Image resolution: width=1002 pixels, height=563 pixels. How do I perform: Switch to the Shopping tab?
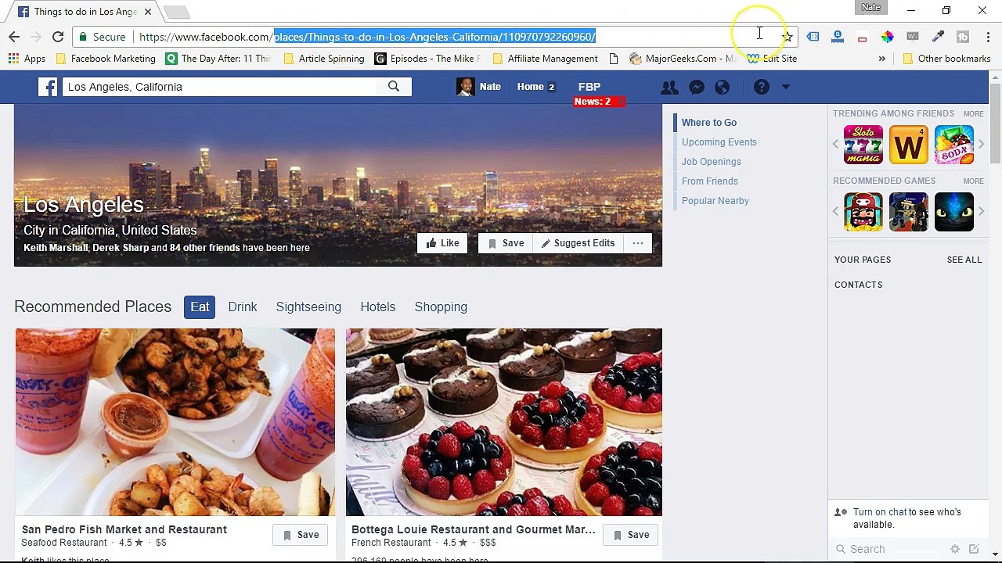tap(441, 307)
